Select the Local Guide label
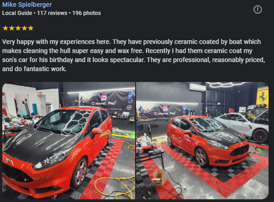274x202 pixels. (x=17, y=13)
